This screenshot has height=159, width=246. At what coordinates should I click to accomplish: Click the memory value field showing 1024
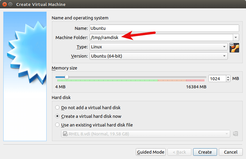217,79
